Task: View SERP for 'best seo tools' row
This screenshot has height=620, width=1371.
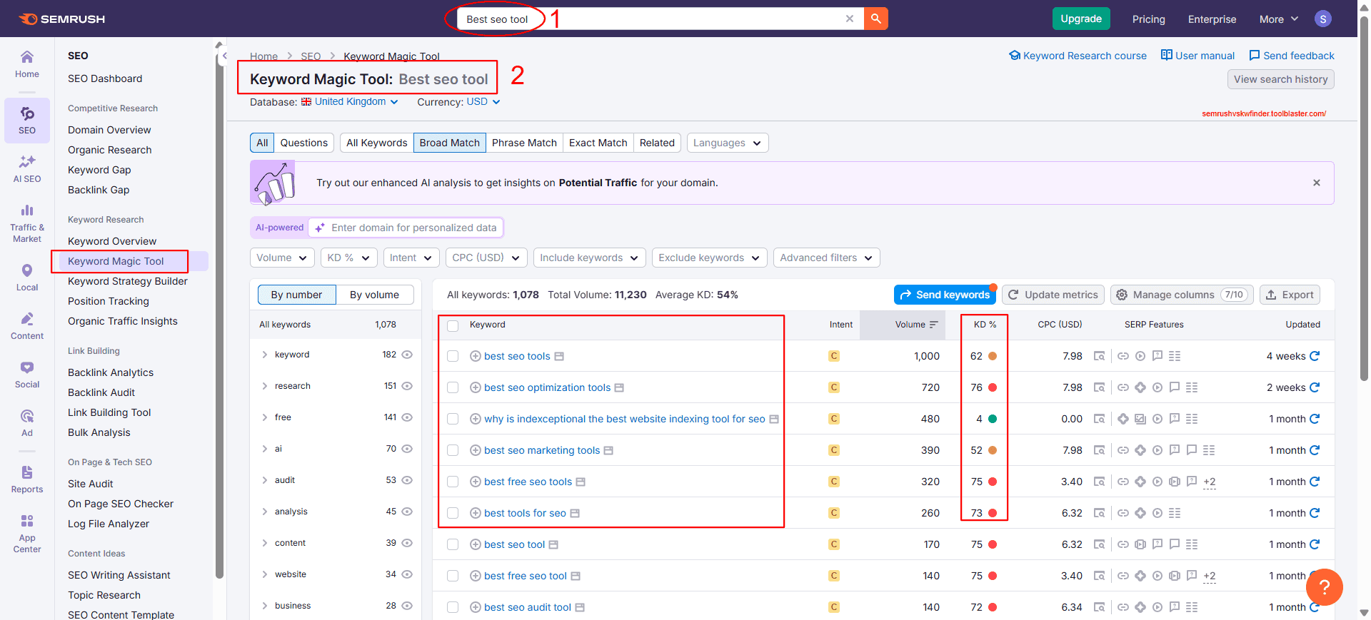Action: (x=1099, y=356)
